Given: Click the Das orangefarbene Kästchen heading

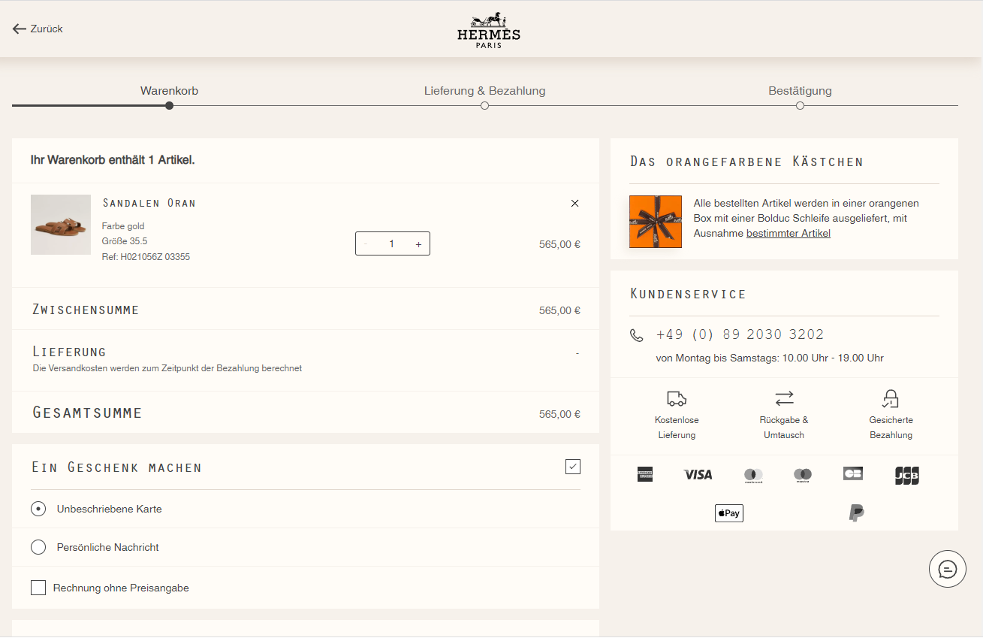Looking at the screenshot, I should point(746,162).
